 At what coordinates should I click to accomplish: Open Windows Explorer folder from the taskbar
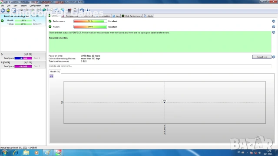[26, 153]
